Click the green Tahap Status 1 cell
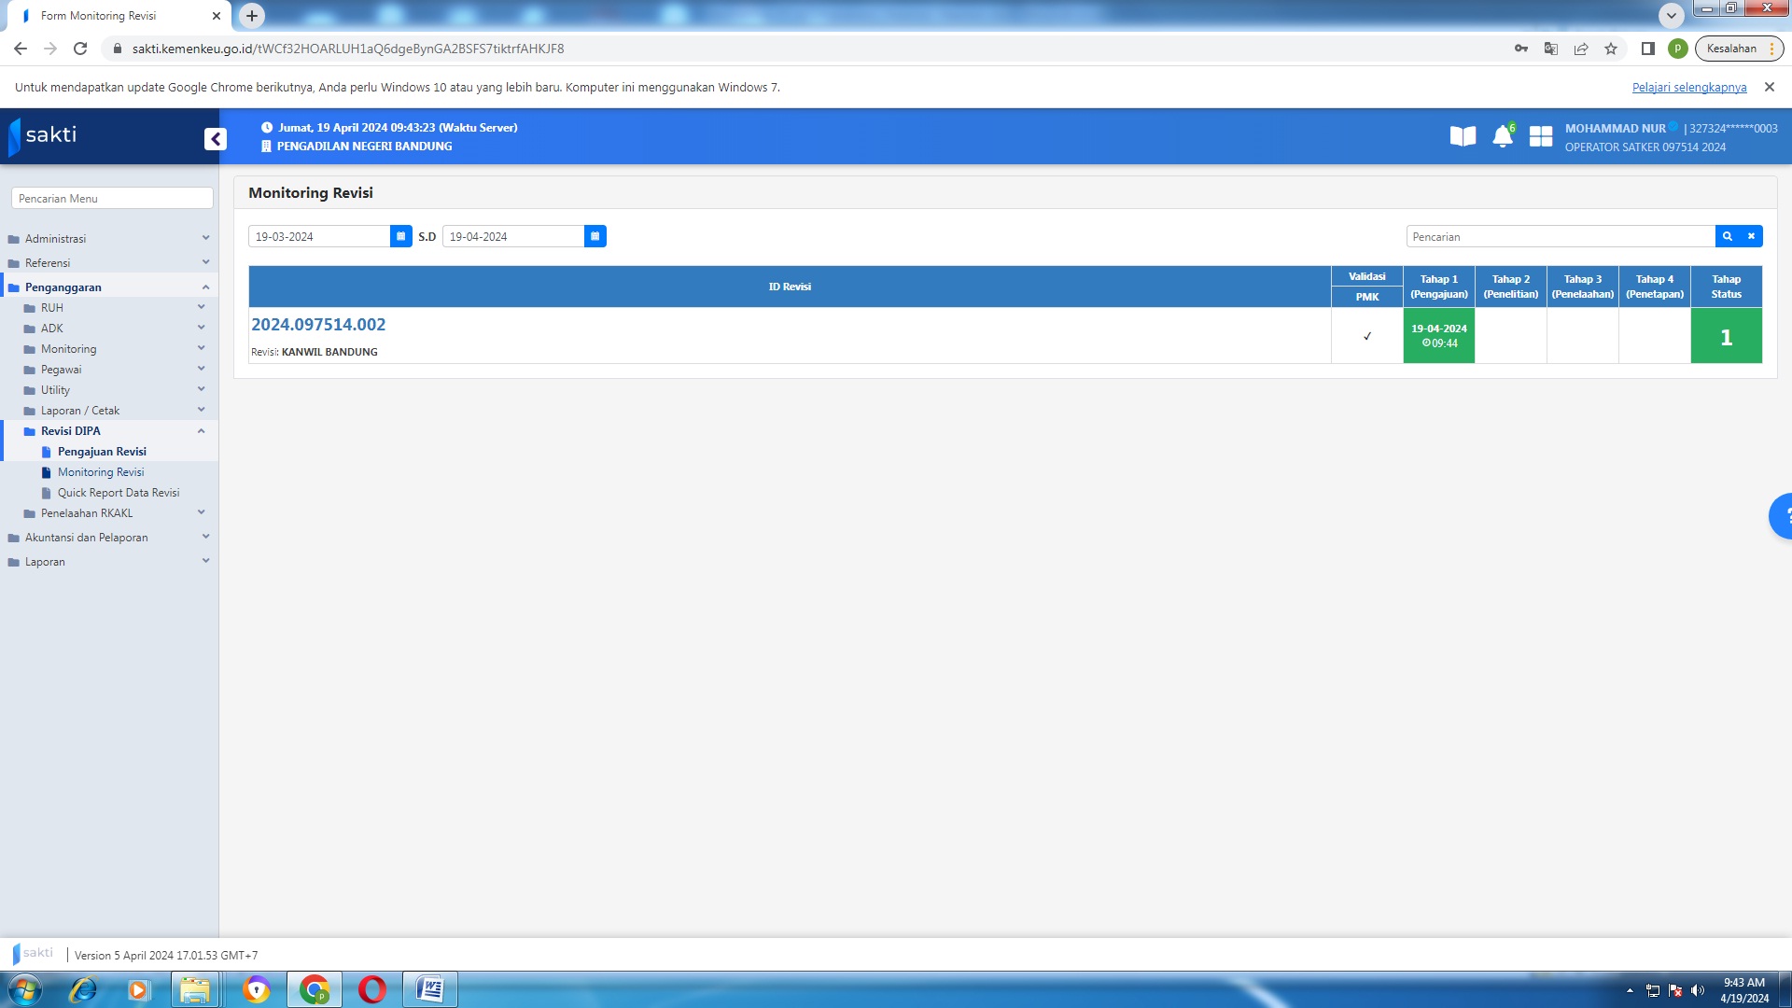The image size is (1792, 1008). coord(1726,337)
